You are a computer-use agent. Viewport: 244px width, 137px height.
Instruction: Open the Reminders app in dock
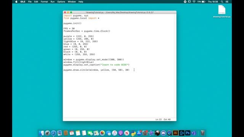pos(84,133)
